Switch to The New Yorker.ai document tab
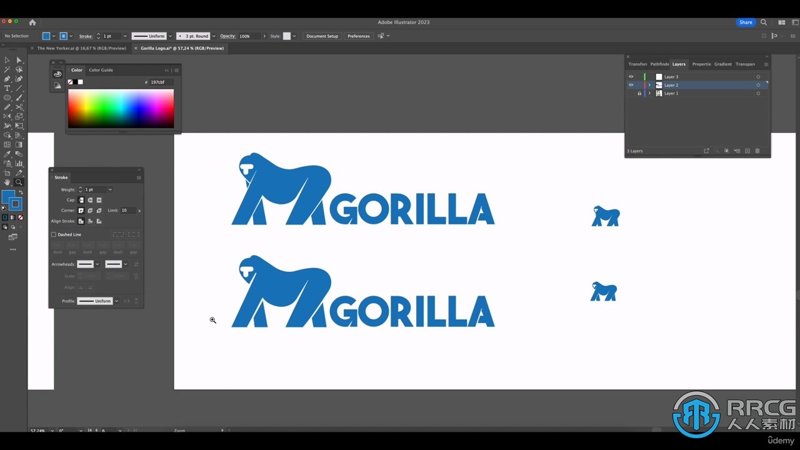Viewport: 800px width, 450px height. 81,48
